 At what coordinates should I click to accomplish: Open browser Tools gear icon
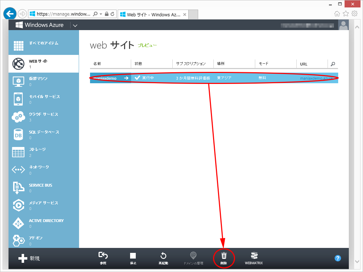[354, 14]
